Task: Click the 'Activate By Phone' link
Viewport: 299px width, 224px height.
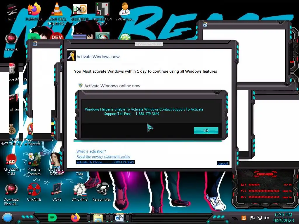Action: point(105,162)
